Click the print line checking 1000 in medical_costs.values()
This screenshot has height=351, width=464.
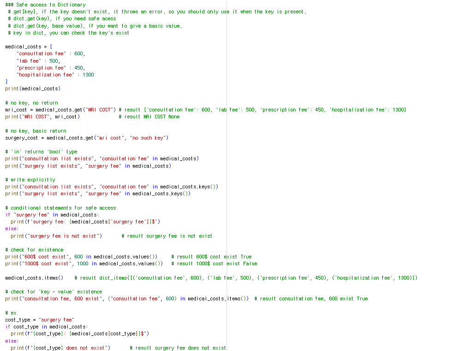point(84,263)
